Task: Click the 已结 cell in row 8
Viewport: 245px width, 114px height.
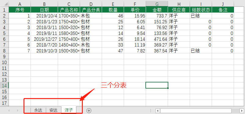Action: coord(201,51)
